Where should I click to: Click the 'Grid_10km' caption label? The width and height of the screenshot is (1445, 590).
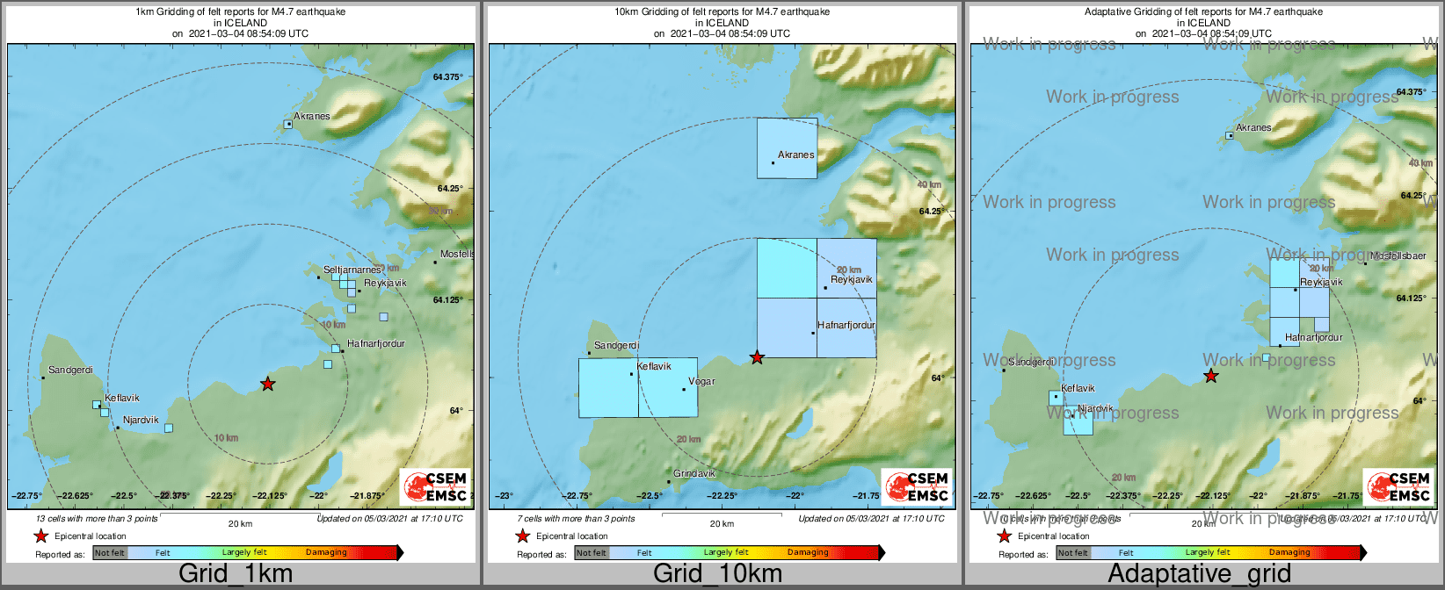click(717, 573)
